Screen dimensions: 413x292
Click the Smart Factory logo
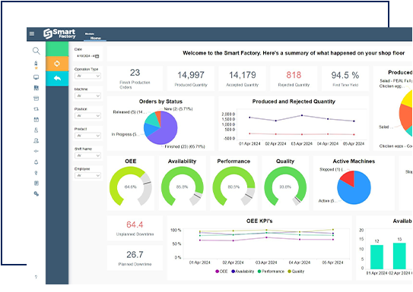tap(59, 33)
